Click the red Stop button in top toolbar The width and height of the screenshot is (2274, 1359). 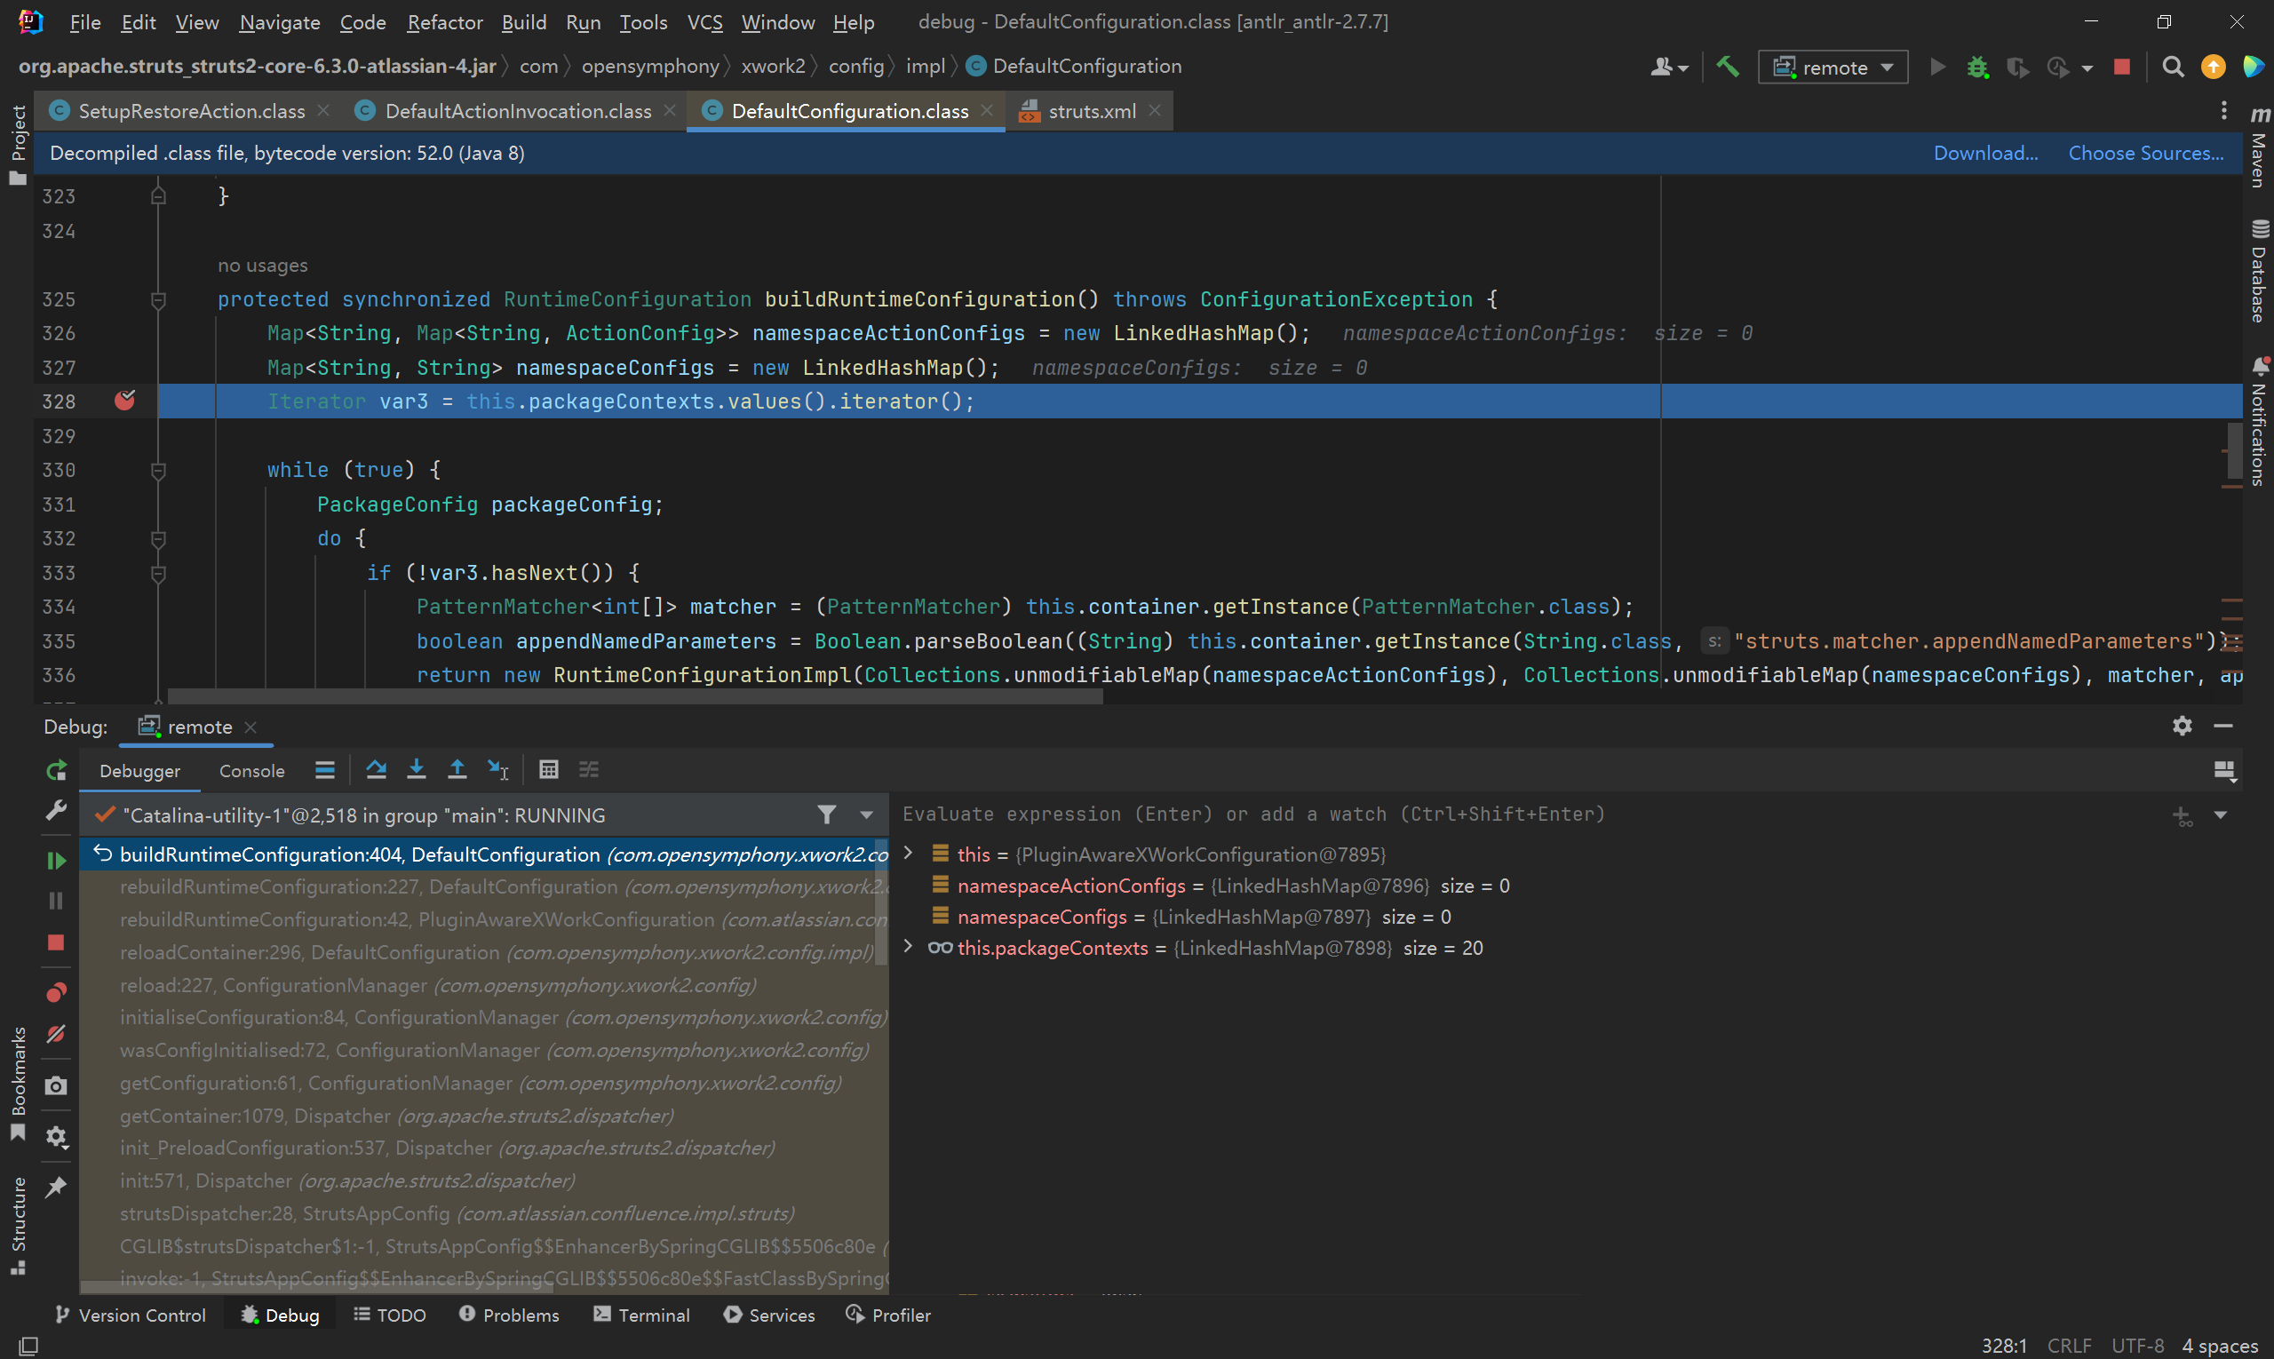click(x=2121, y=67)
